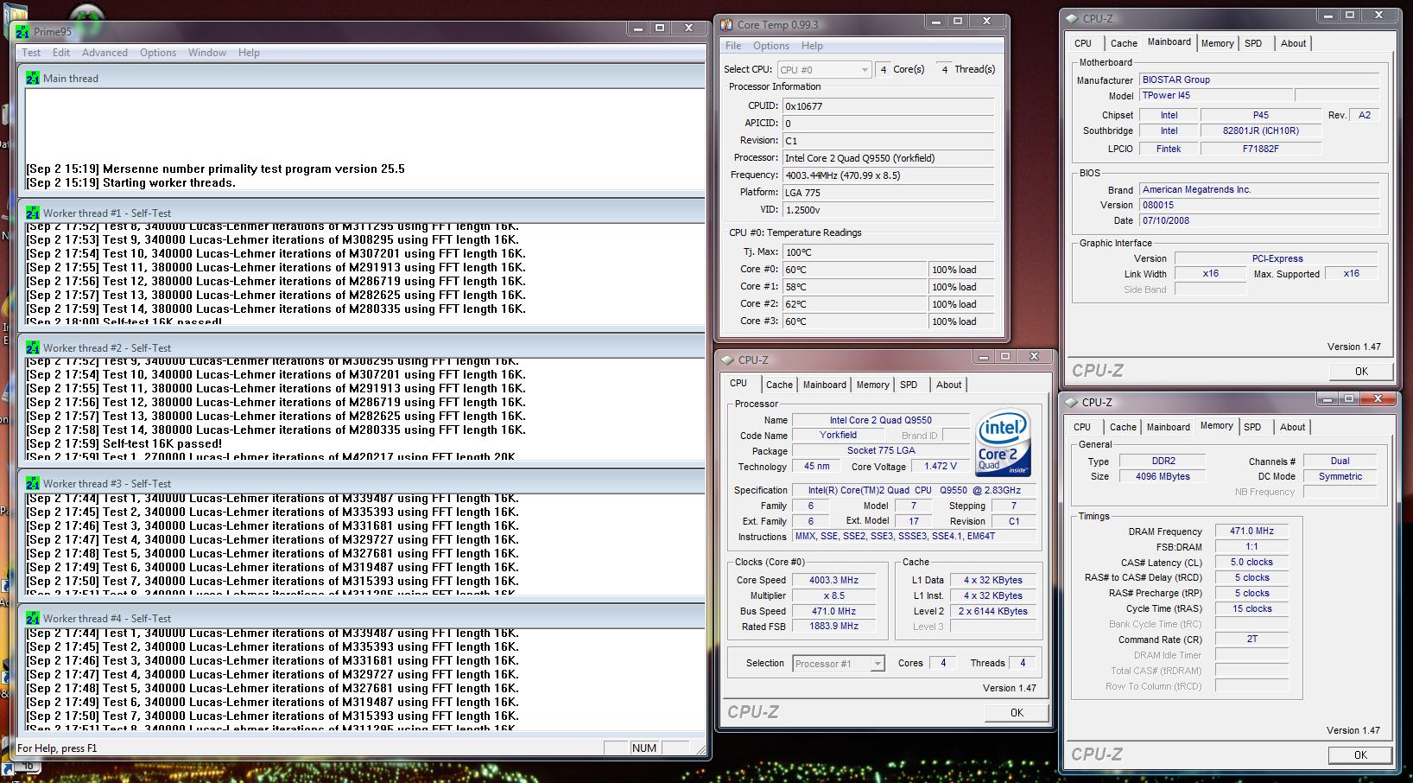Click the Level 2 cache 2 x 6144 KBytes value
Image resolution: width=1413 pixels, height=783 pixels.
click(992, 611)
